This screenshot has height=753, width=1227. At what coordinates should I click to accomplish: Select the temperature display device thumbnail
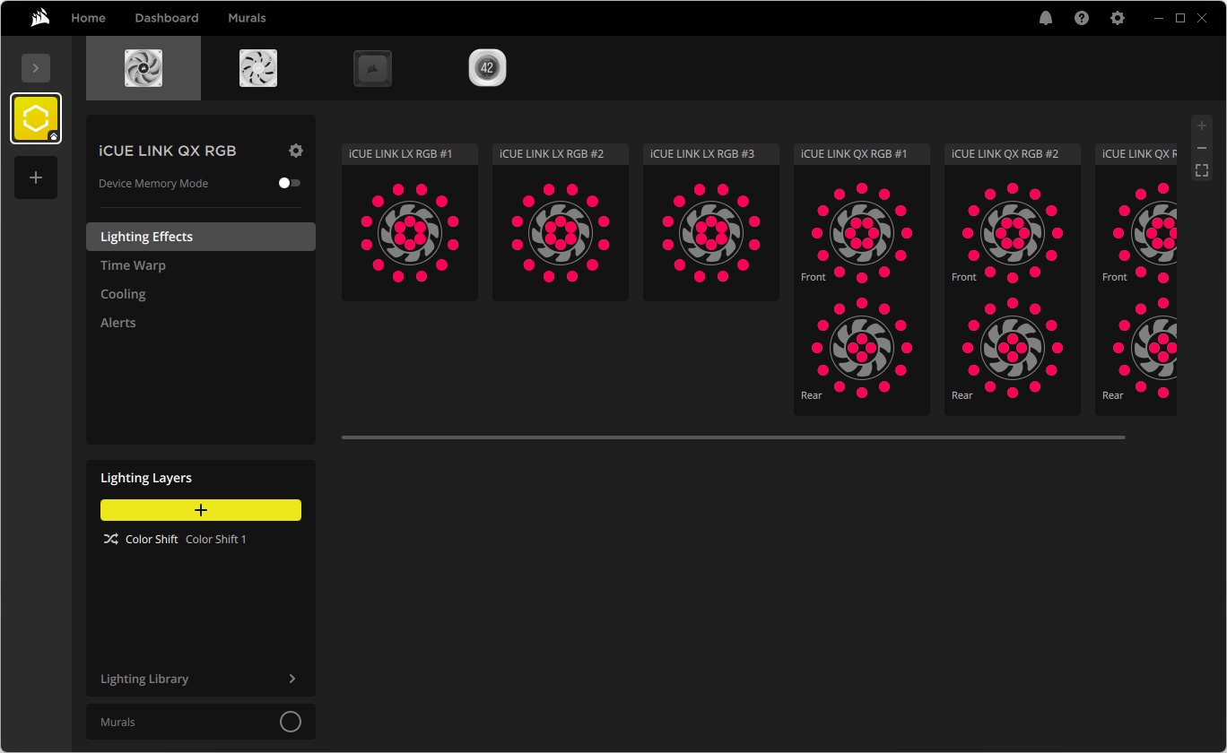(x=488, y=68)
